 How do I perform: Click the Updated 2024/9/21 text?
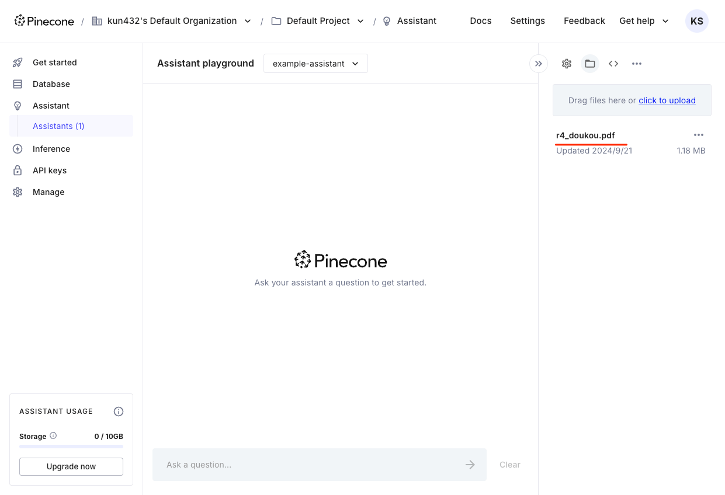coord(594,151)
